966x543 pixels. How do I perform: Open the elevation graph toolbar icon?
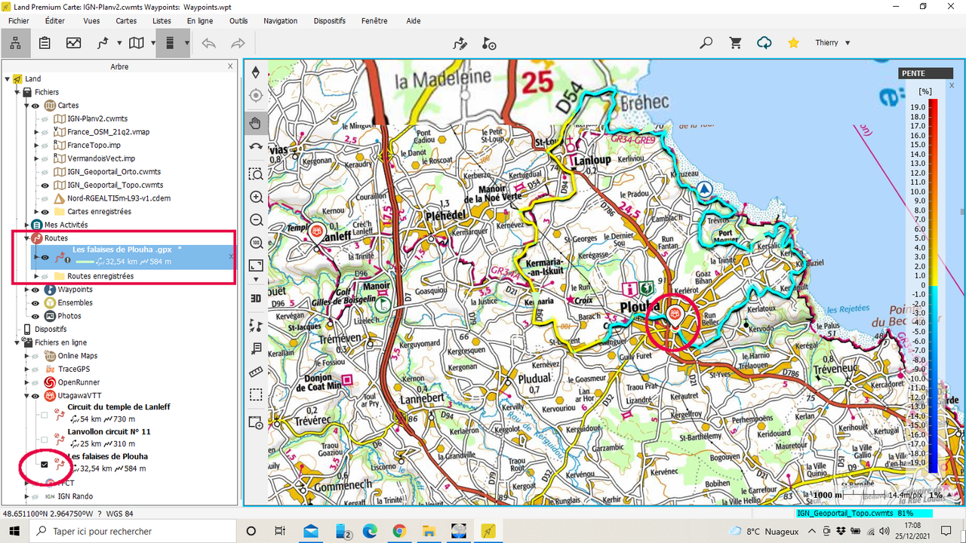tap(73, 43)
